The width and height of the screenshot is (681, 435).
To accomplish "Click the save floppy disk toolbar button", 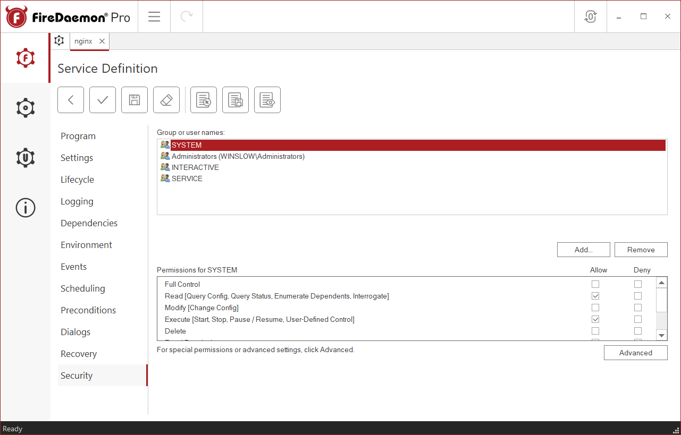I will coord(134,100).
